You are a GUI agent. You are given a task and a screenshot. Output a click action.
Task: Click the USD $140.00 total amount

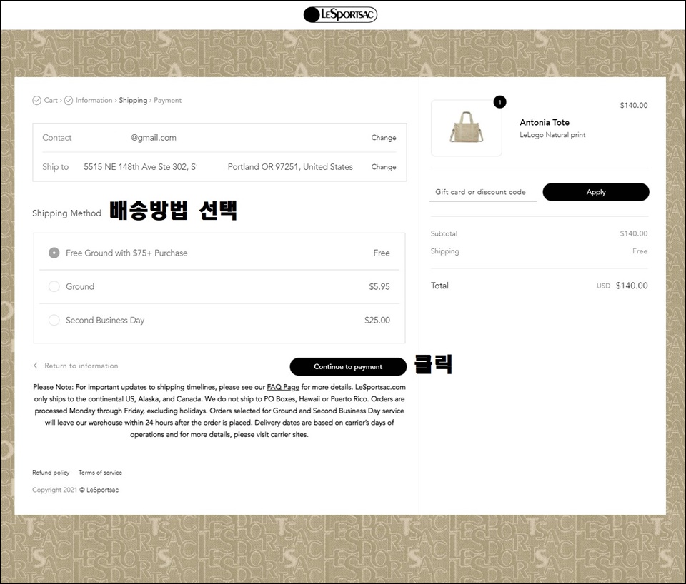pyautogui.click(x=622, y=286)
